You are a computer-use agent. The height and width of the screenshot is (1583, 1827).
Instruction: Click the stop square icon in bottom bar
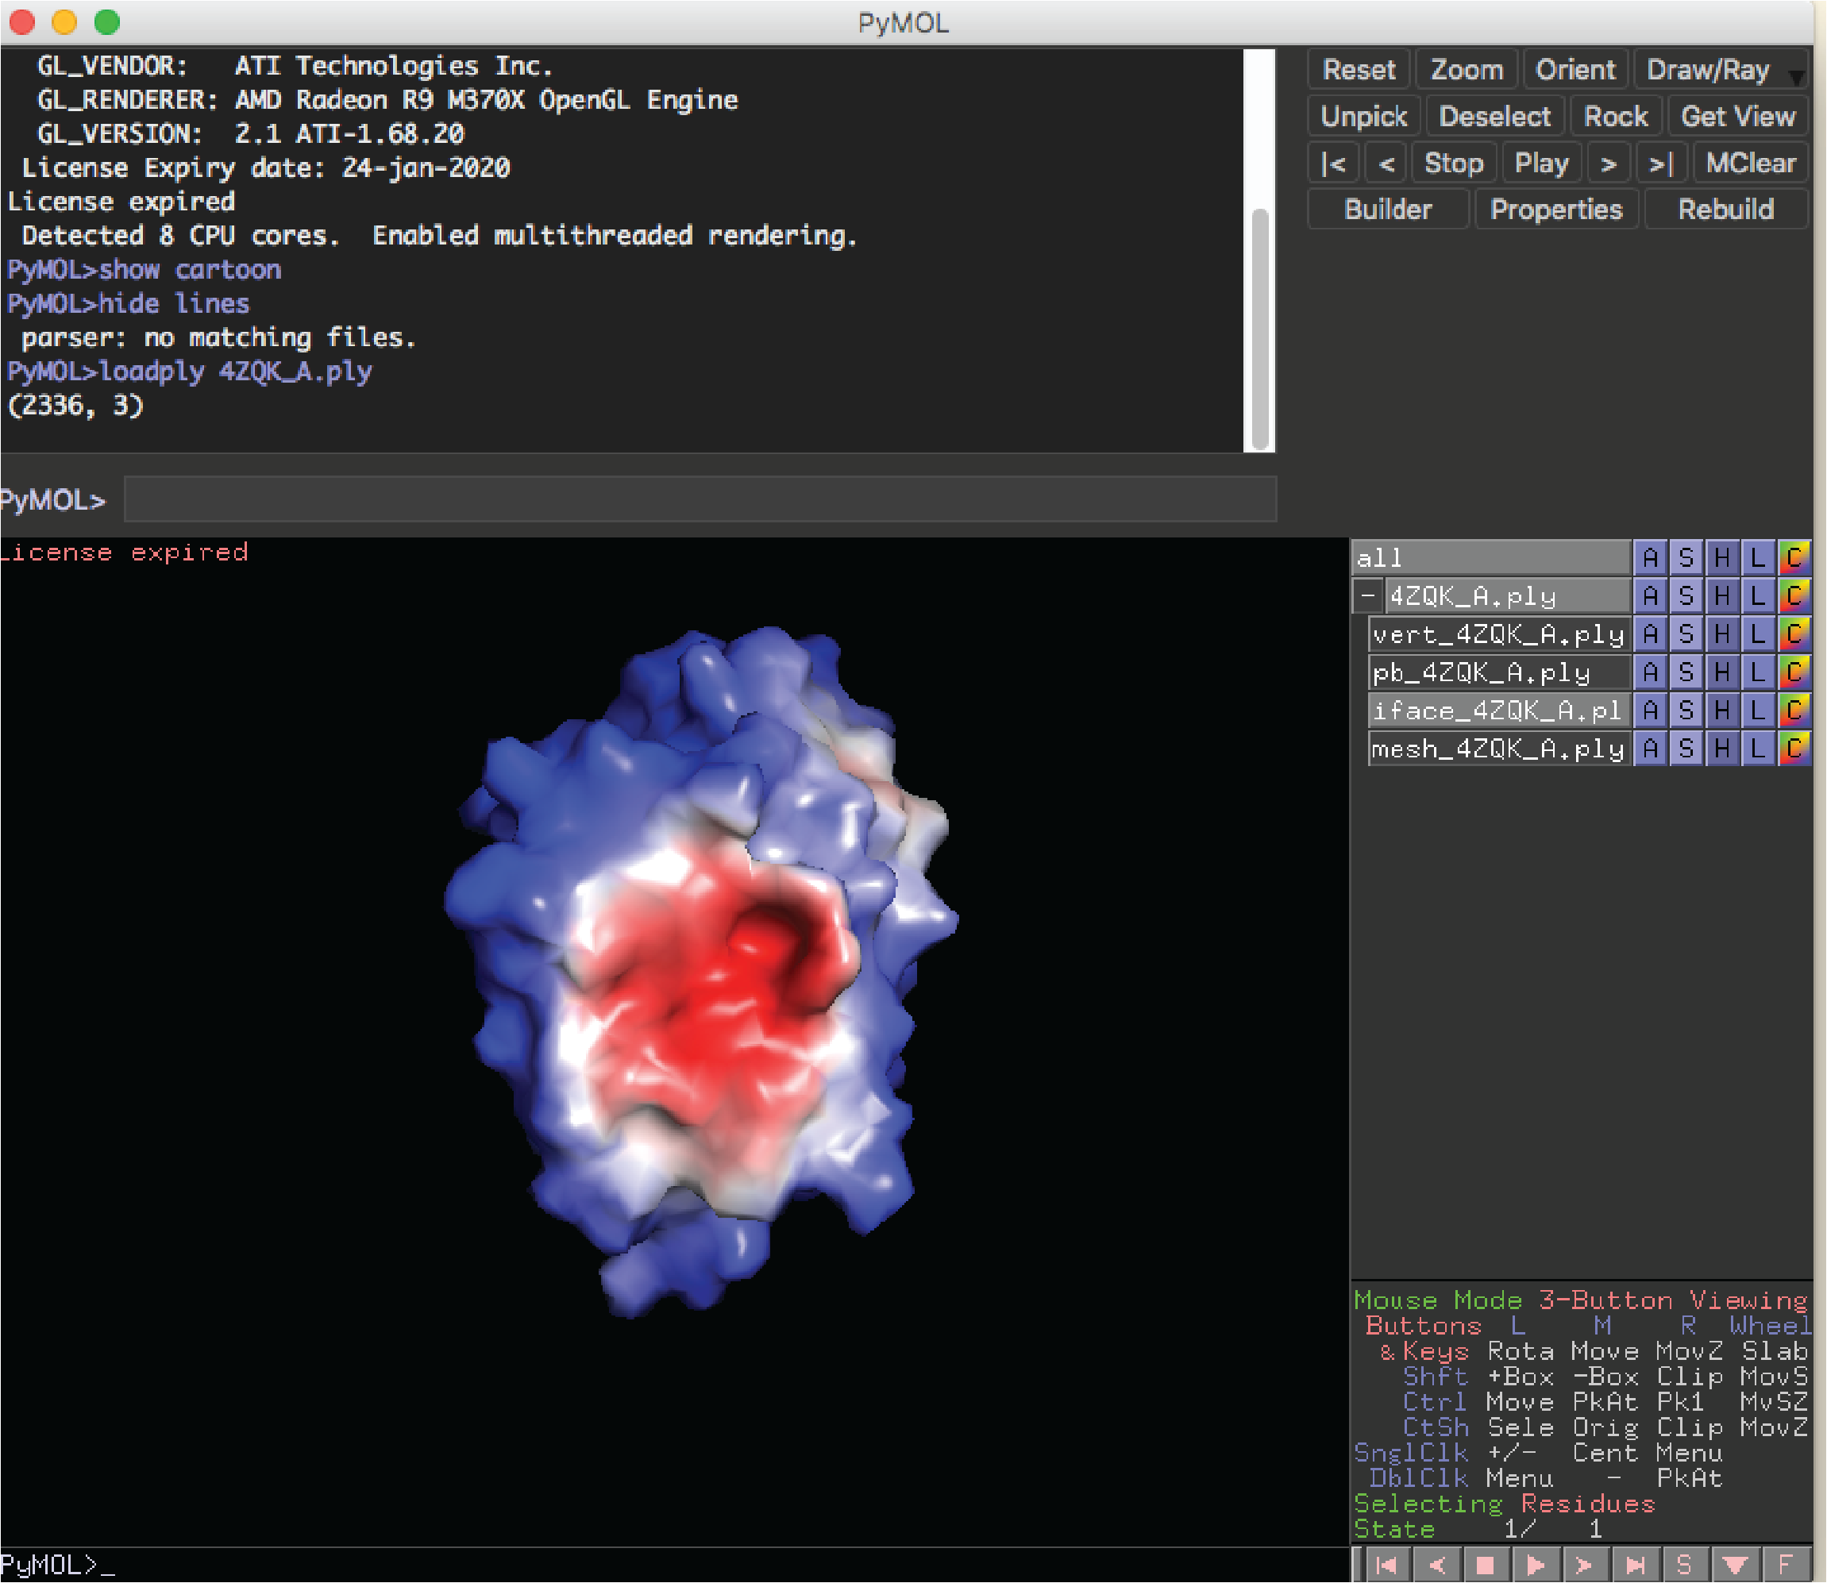1486,1566
